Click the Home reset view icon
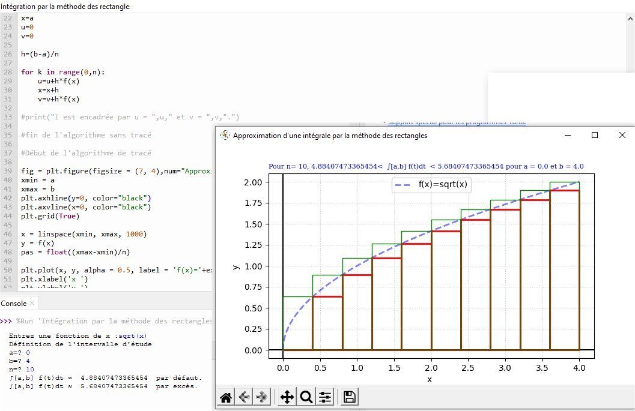Image resolution: width=635 pixels, height=411 pixels. [226, 397]
